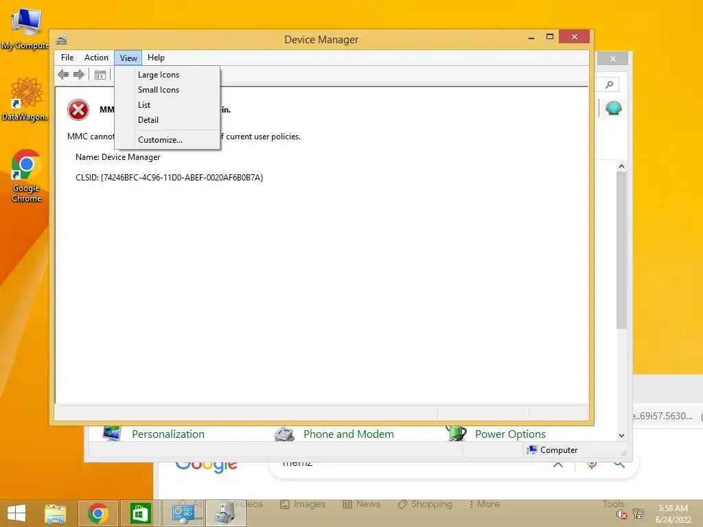
Task: Click the red error icon in MMC message
Action: pyautogui.click(x=78, y=110)
